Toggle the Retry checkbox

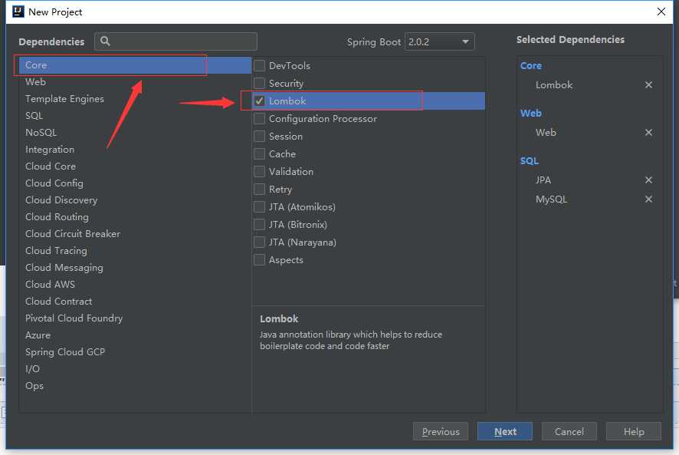[x=259, y=189]
